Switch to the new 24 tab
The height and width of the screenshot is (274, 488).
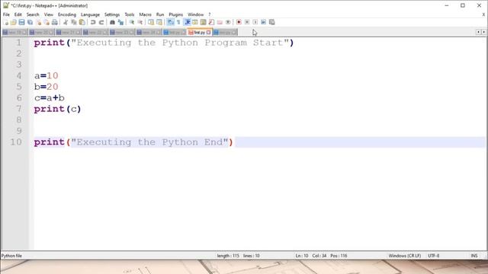pyautogui.click(x=149, y=32)
